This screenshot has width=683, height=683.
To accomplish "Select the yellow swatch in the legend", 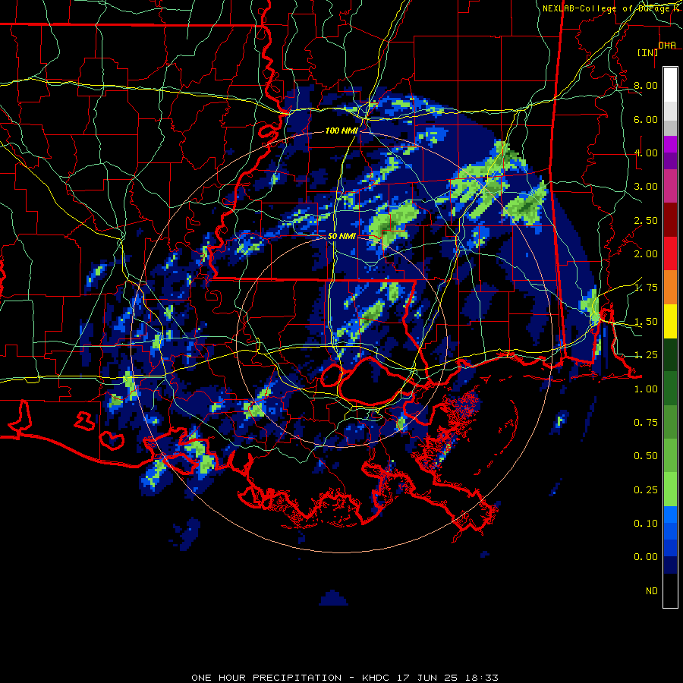I will pos(670,321).
